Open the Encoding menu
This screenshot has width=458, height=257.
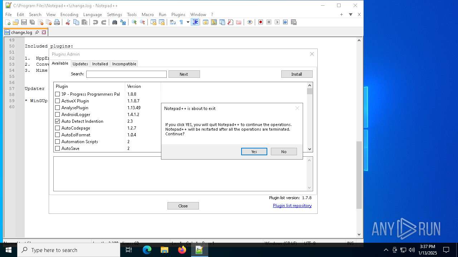pyautogui.click(x=69, y=15)
